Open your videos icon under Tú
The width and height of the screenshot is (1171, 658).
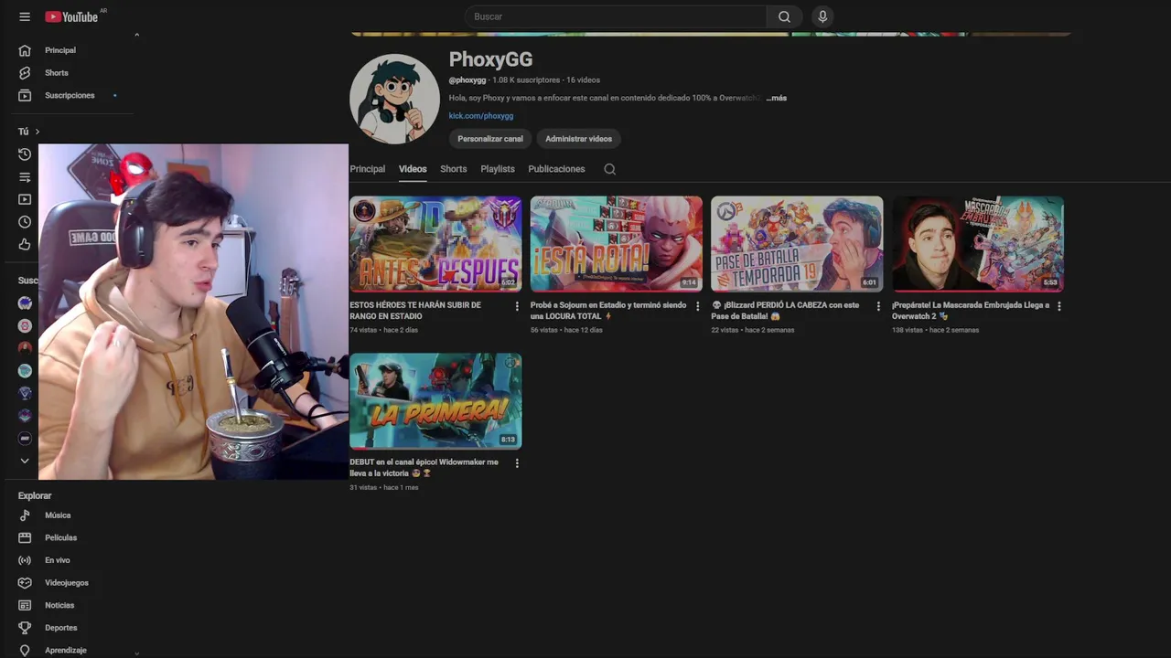coord(25,199)
